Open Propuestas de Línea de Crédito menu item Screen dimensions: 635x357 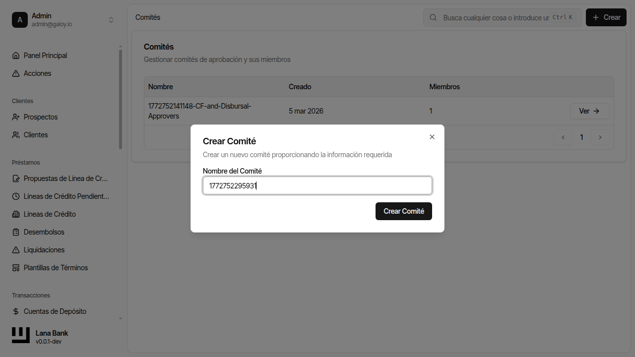tap(65, 178)
